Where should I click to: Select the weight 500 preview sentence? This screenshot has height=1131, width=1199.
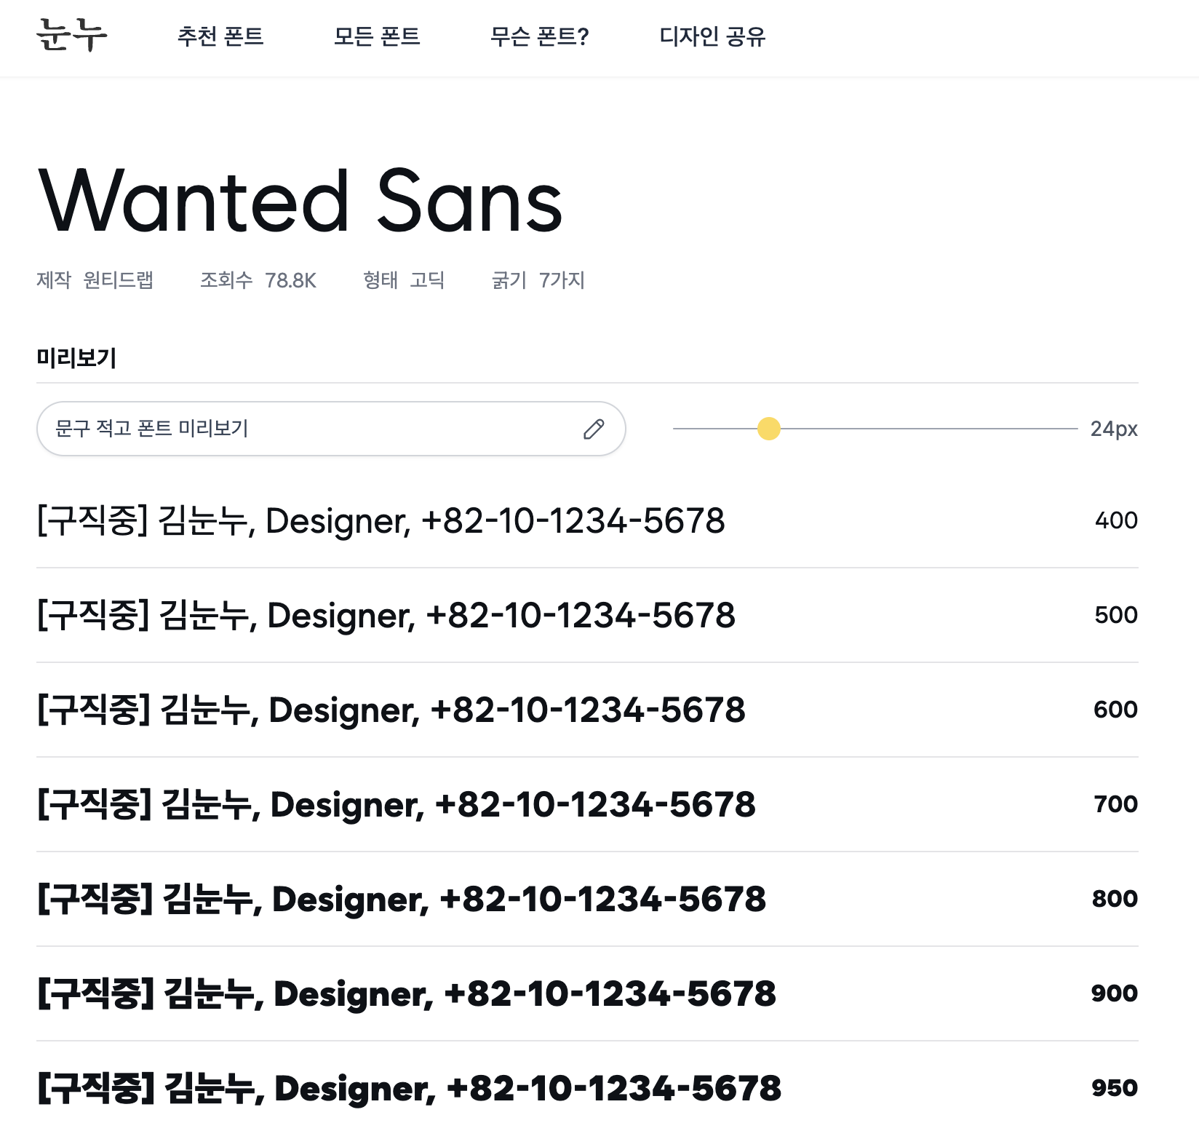(386, 616)
